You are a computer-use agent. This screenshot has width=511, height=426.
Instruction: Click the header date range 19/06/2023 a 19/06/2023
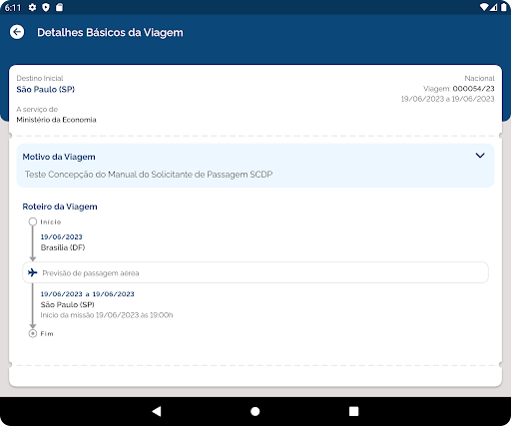(448, 99)
